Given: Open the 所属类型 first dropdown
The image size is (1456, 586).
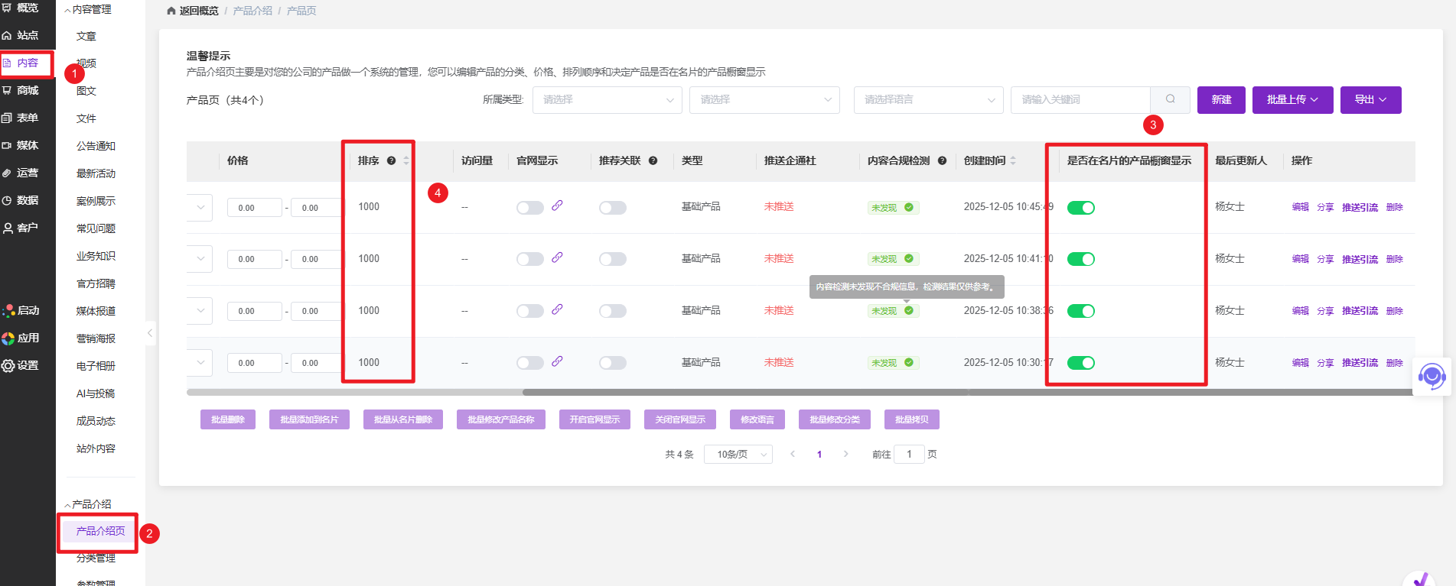Looking at the screenshot, I should tap(607, 100).
